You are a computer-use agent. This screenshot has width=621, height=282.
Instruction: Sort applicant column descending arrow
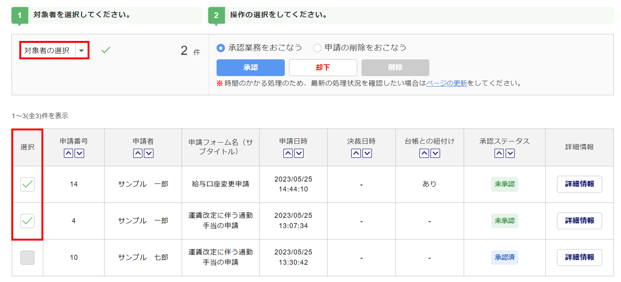(149, 153)
